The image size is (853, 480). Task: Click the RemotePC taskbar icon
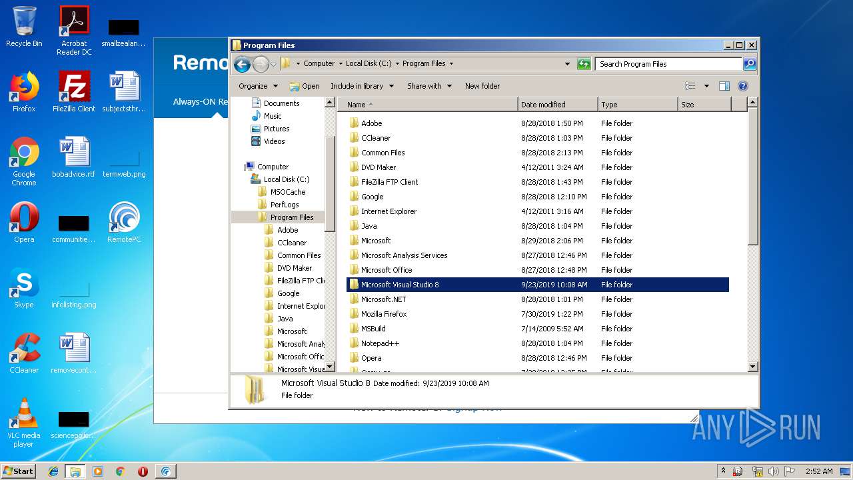point(165,471)
